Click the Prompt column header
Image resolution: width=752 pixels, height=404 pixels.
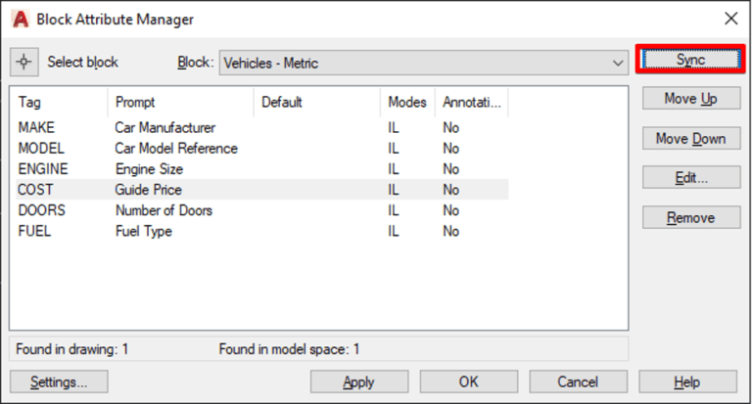(181, 102)
